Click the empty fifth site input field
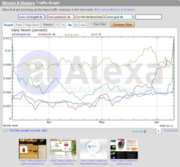 [x=149, y=17]
